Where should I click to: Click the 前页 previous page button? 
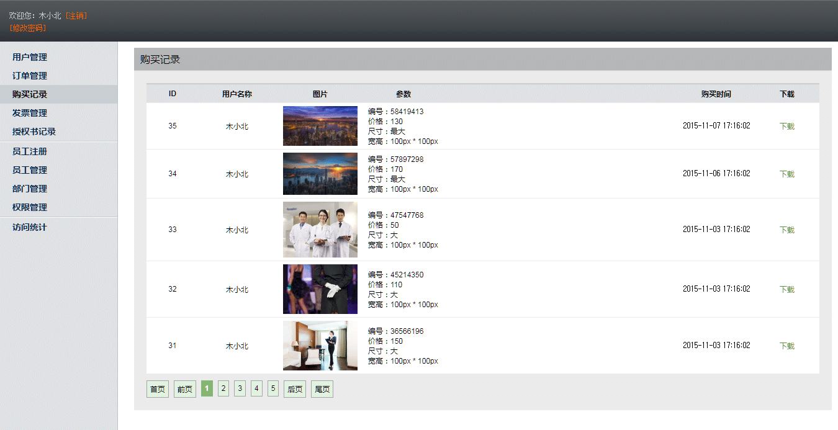[185, 389]
